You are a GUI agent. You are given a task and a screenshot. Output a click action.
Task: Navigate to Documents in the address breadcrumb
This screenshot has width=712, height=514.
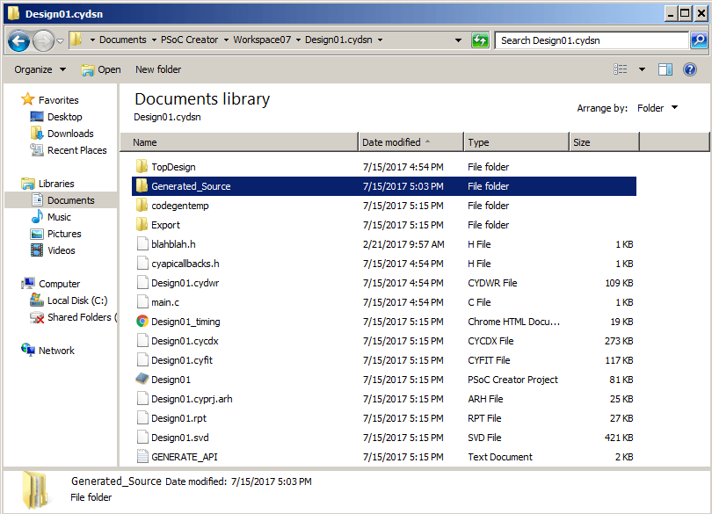point(122,40)
